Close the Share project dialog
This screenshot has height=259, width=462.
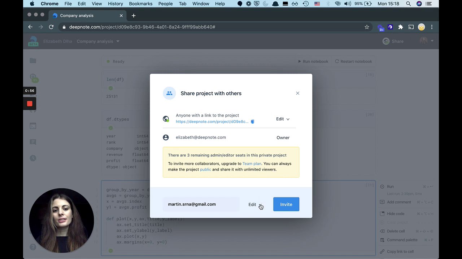[x=298, y=93]
